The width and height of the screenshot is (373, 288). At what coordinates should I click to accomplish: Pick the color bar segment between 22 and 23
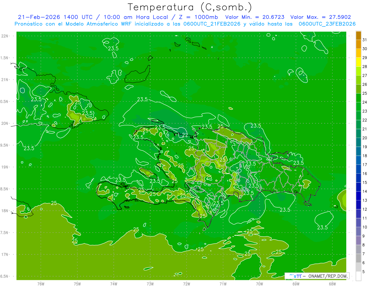point(358,116)
